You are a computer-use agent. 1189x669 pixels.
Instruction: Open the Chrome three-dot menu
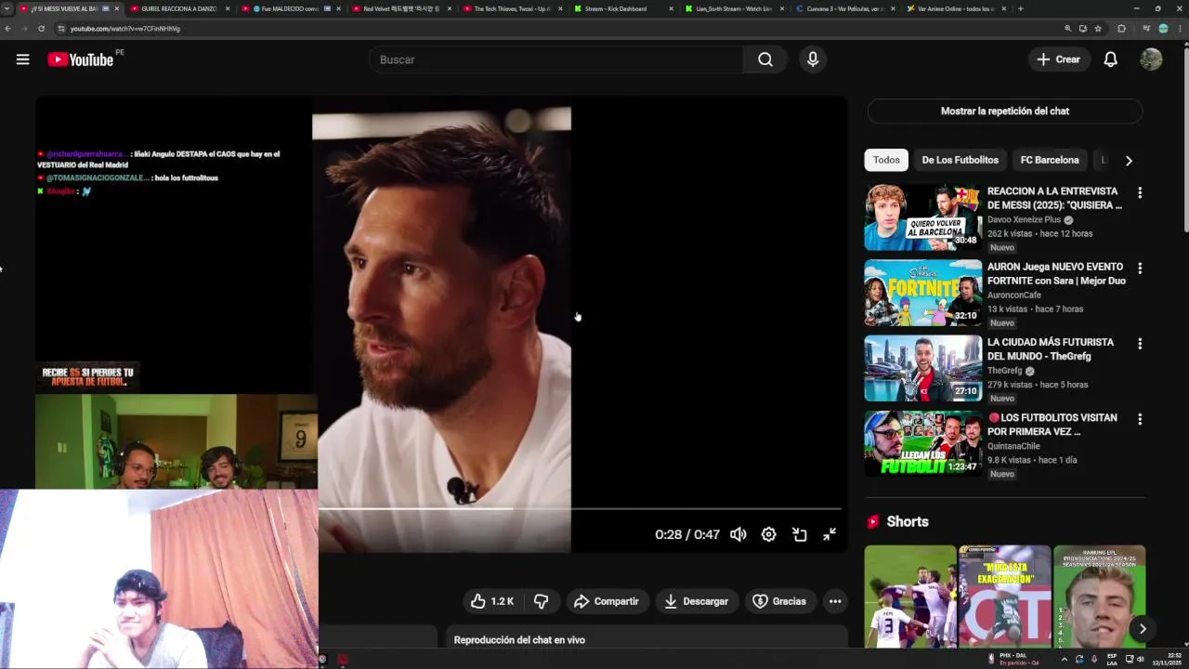[1179, 29]
